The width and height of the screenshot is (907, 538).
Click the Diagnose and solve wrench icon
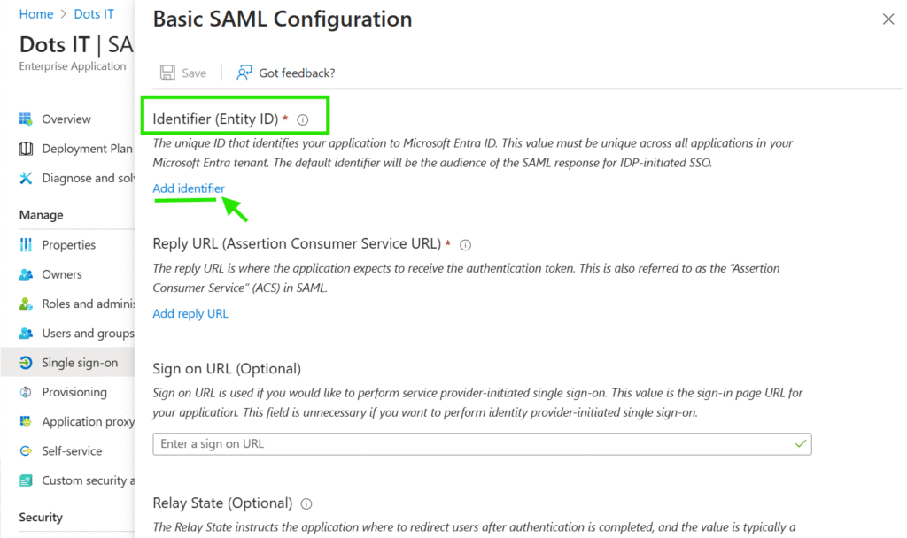26,178
